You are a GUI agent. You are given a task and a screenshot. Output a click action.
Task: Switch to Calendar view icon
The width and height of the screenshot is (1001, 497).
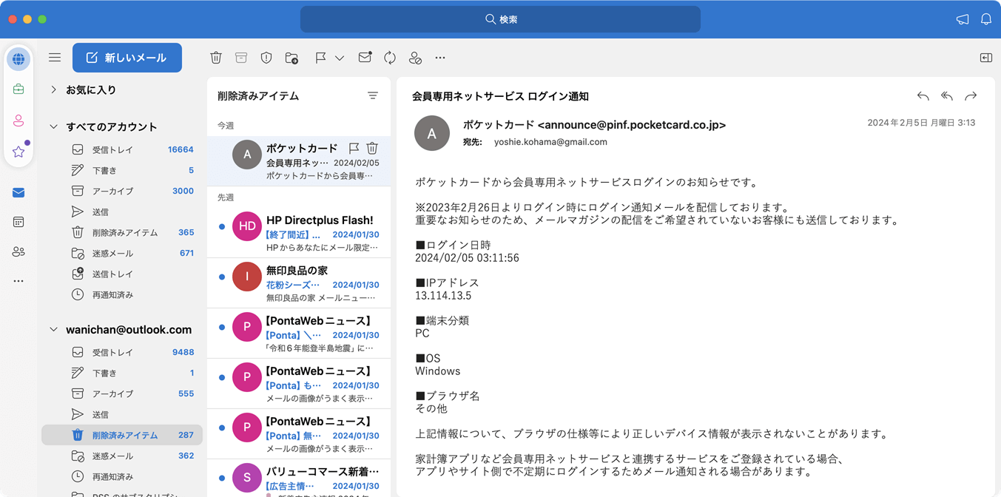[x=18, y=222]
